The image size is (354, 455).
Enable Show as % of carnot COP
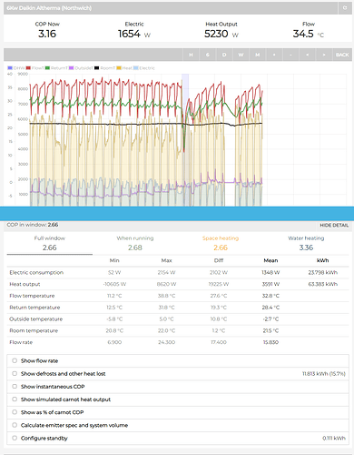pos(15,412)
